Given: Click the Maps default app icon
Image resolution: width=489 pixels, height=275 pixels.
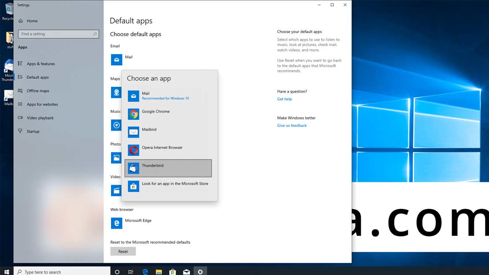Looking at the screenshot, I should point(116,93).
